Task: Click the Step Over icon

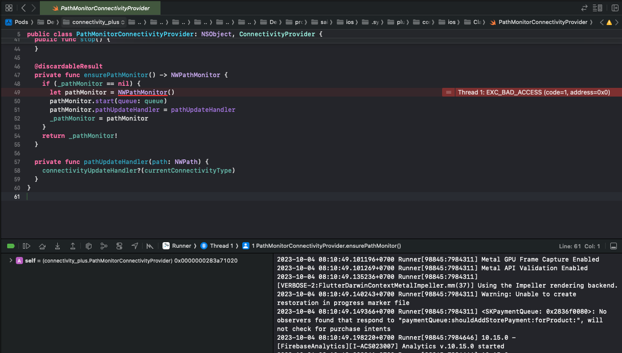Action: (42, 246)
